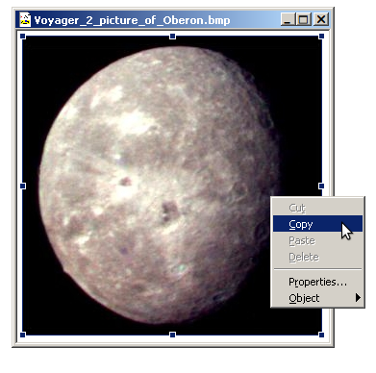Click the bottom-center selection handle of the image

[x=172, y=335]
